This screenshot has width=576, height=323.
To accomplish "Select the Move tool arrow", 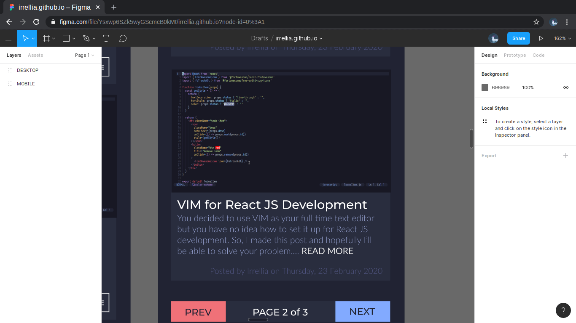I will [25, 38].
